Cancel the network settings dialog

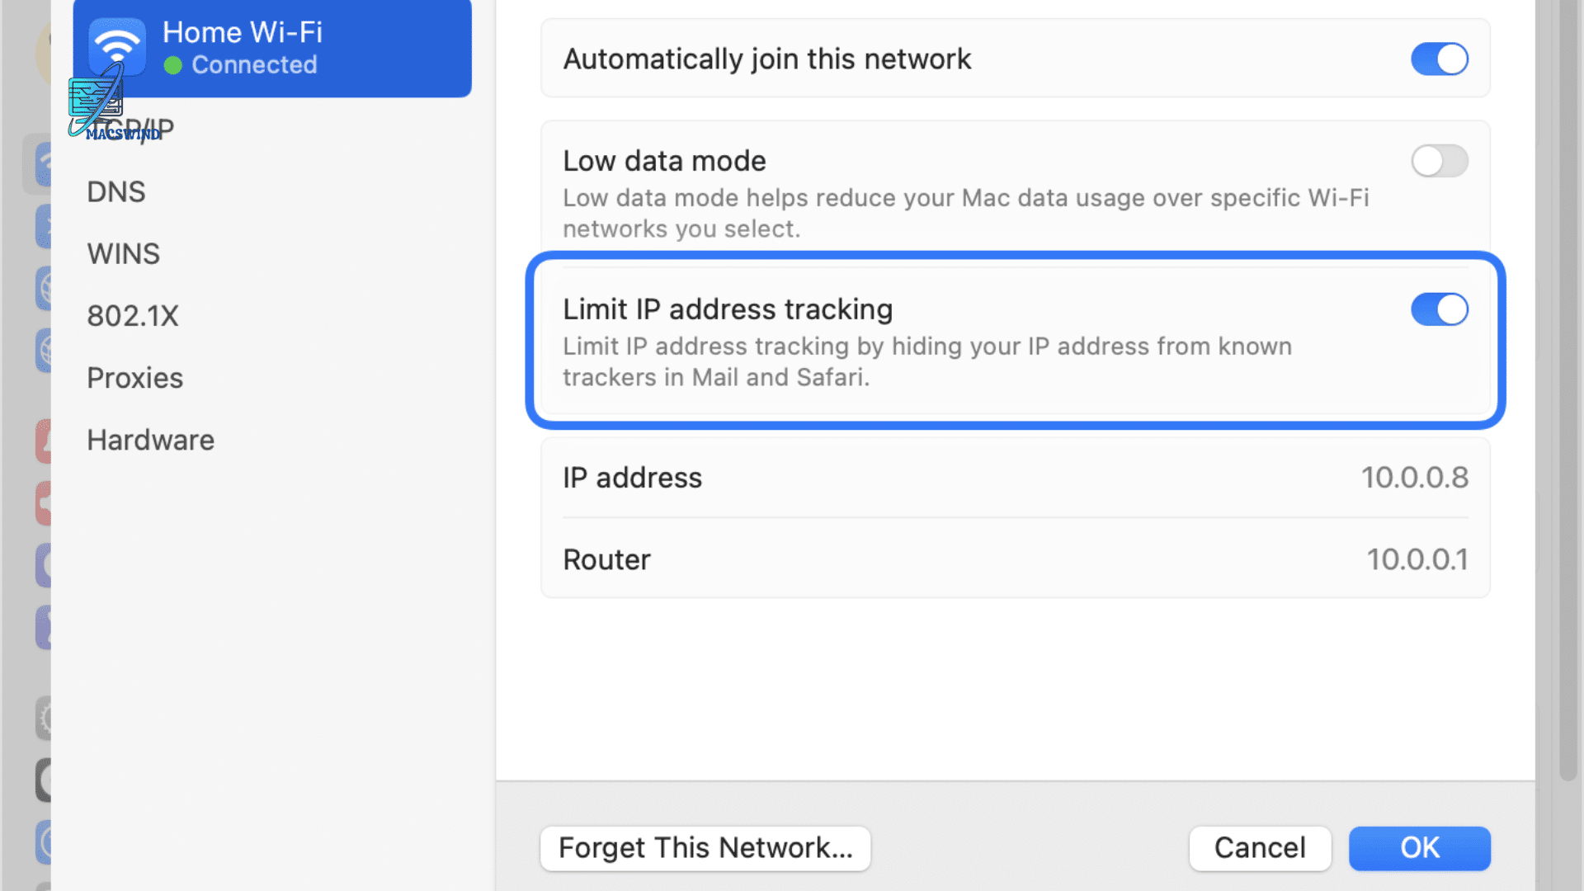click(x=1260, y=848)
